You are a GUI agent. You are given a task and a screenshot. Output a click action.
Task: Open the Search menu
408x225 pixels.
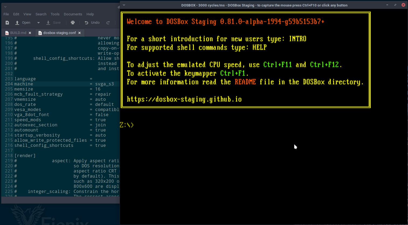click(41, 14)
